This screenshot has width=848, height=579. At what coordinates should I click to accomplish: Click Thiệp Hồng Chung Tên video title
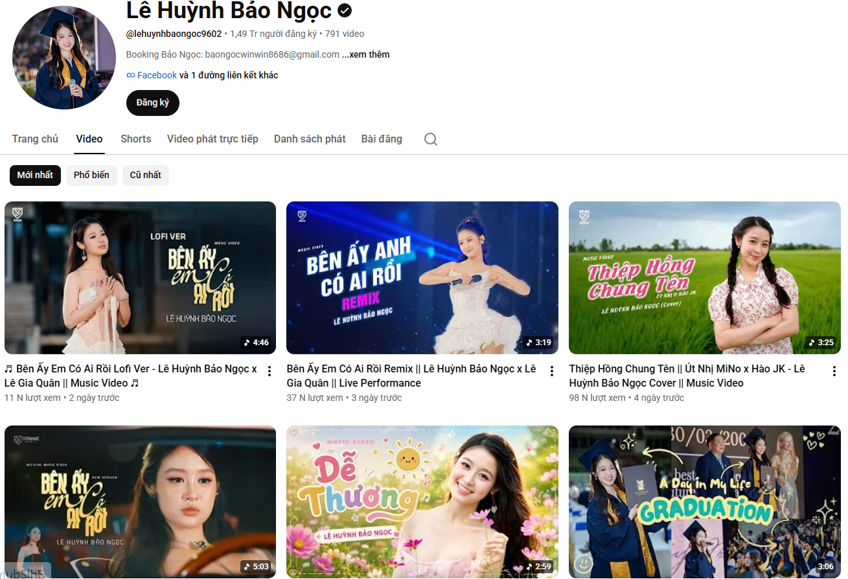(x=687, y=376)
